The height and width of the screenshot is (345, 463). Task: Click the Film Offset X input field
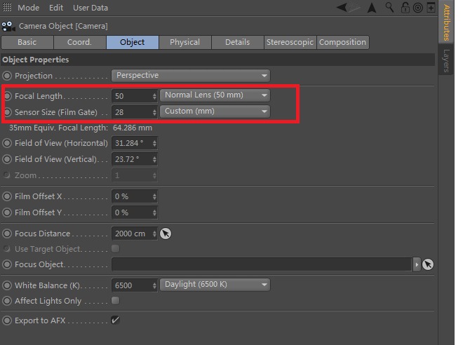coord(131,197)
